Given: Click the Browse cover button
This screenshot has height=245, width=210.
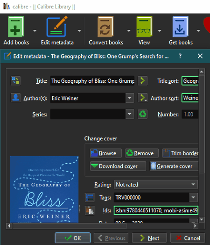Looking at the screenshot, I should pyautogui.click(x=106, y=153).
